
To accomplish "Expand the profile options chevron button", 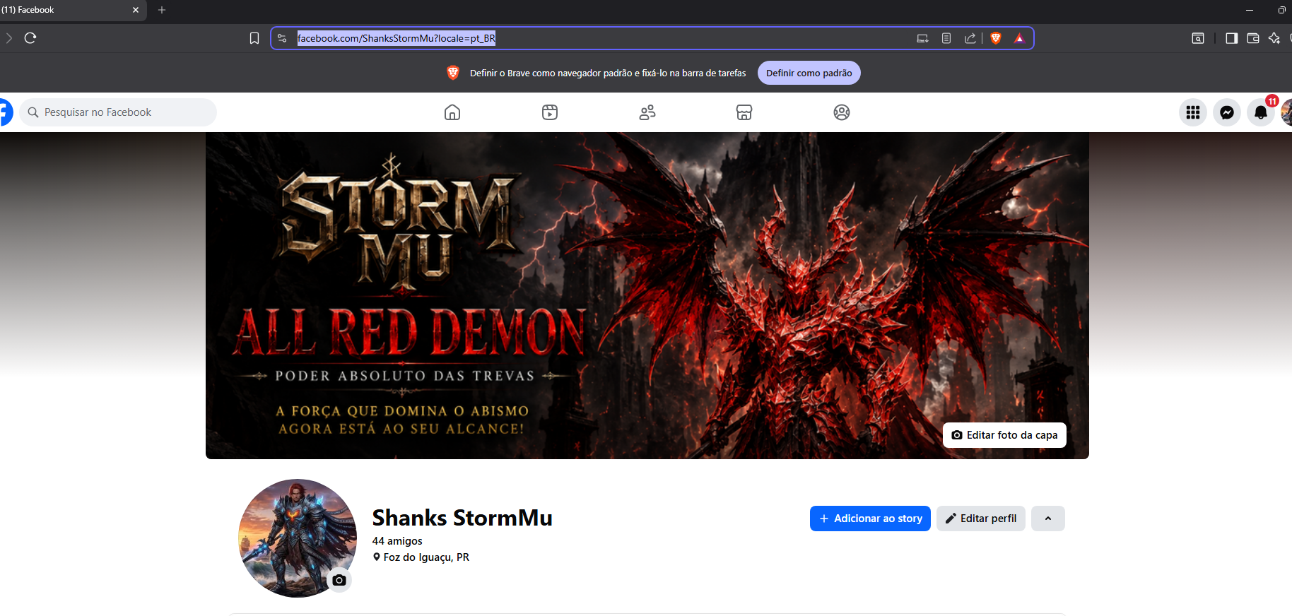I will (1048, 519).
